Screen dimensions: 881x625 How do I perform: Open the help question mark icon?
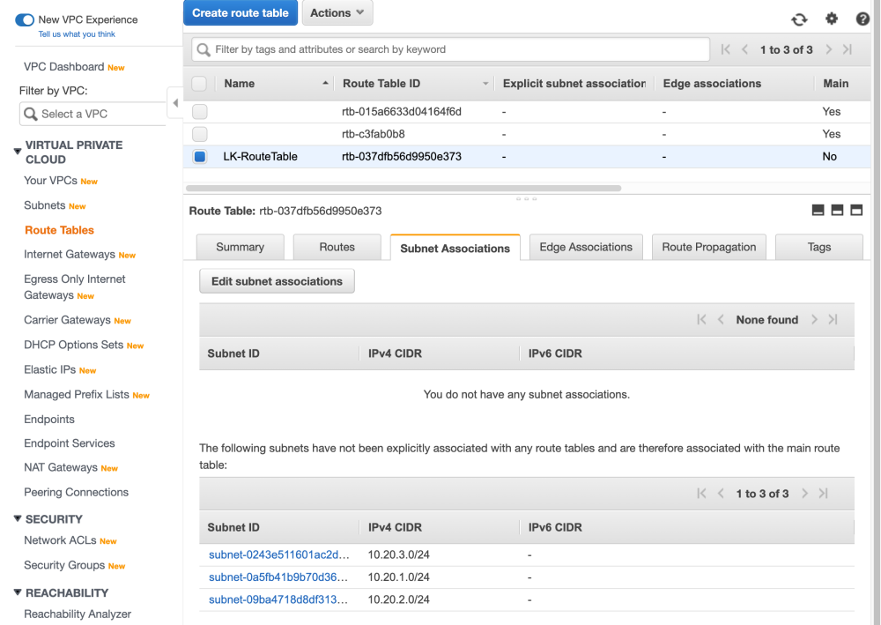coord(862,19)
